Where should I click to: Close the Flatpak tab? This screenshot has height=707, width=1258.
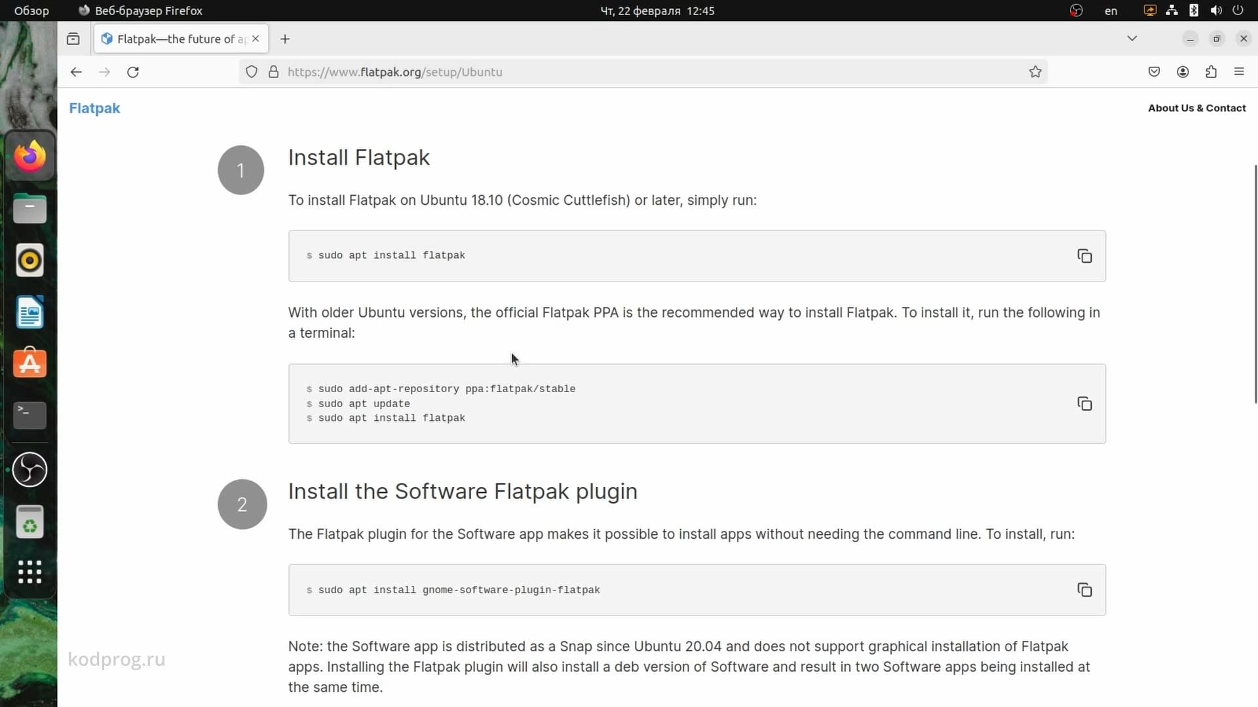(x=256, y=39)
